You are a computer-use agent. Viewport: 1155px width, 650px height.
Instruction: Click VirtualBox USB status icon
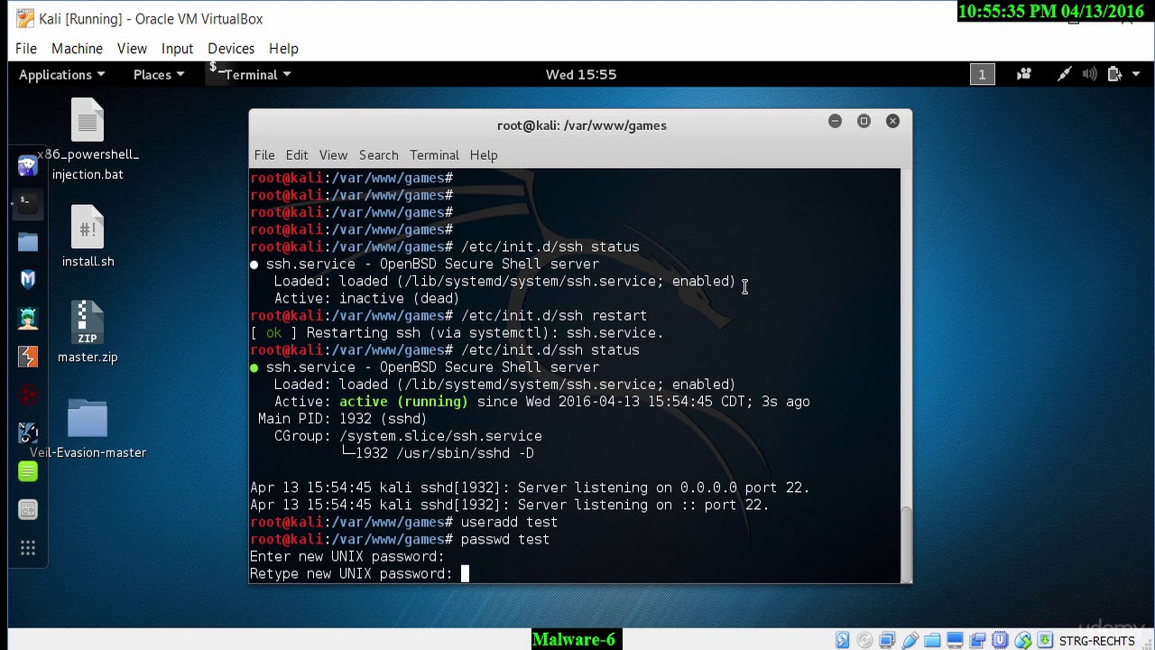(x=910, y=640)
